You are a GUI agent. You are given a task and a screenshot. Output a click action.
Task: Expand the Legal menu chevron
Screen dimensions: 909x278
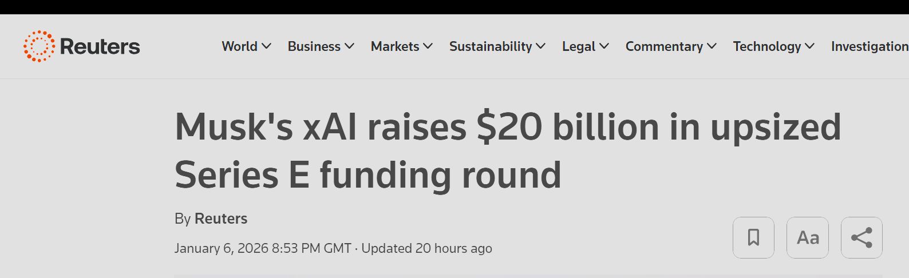(x=604, y=46)
